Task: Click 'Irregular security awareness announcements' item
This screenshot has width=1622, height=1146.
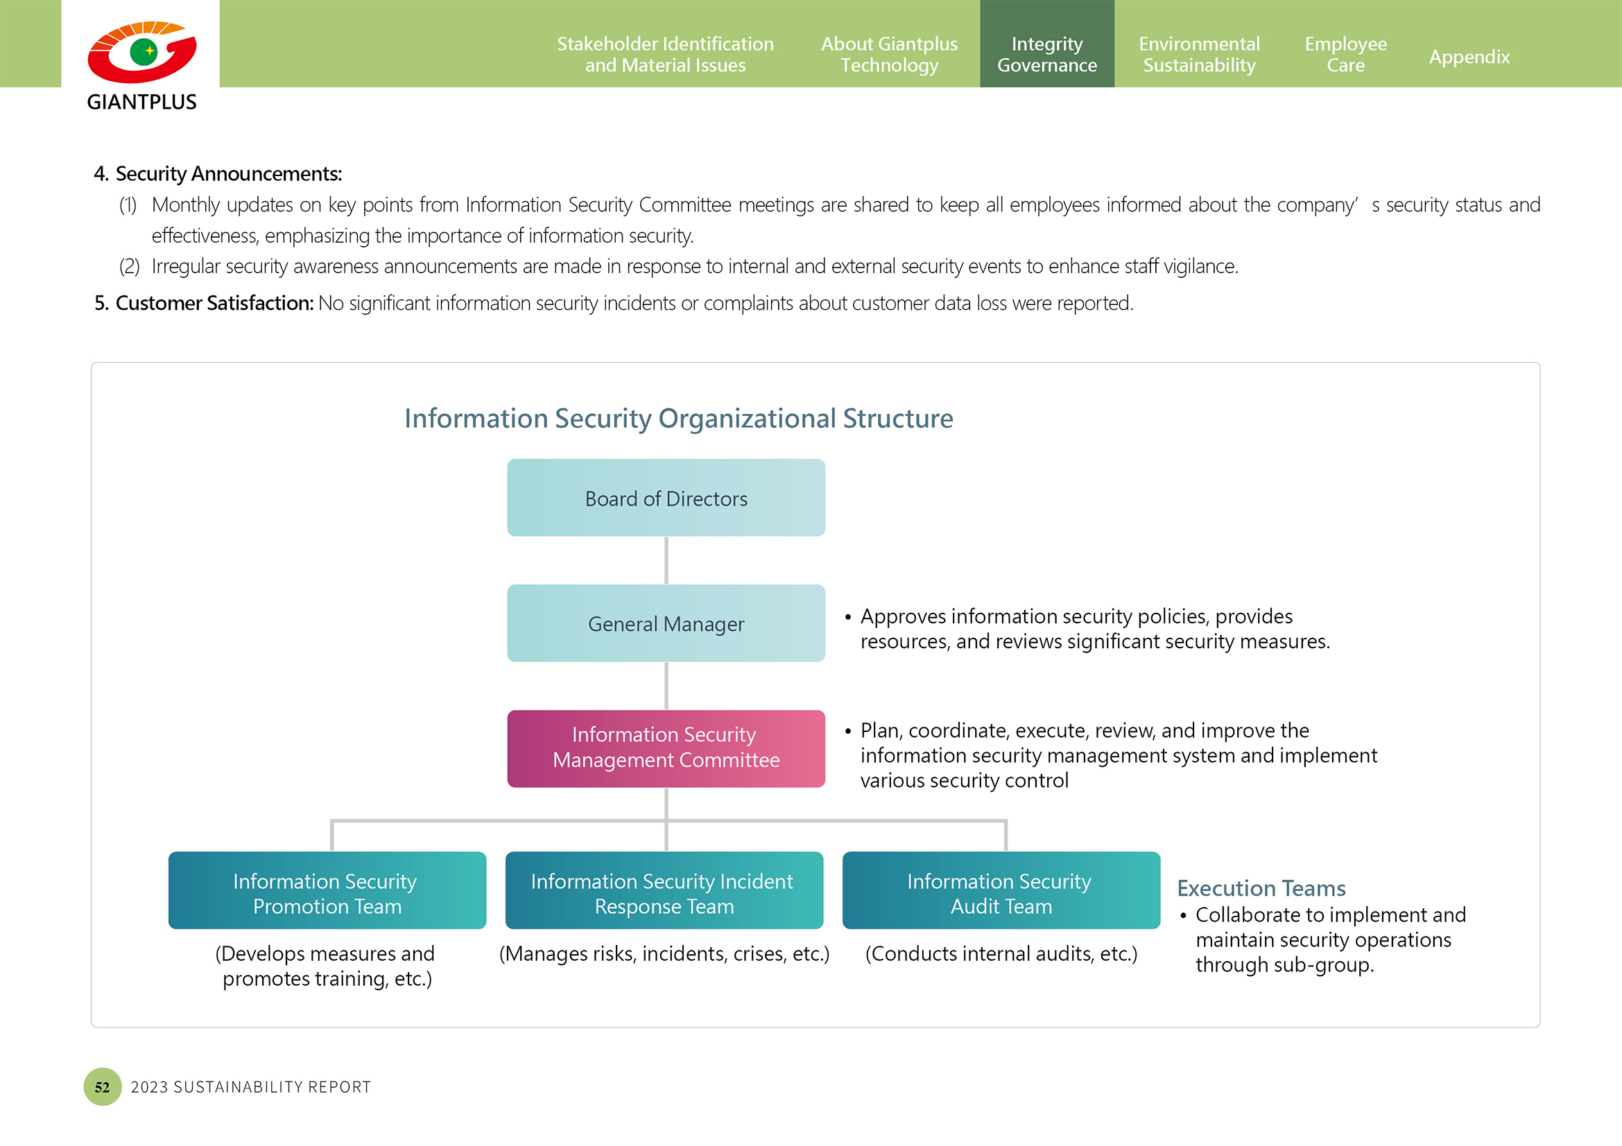Action: tap(678, 266)
